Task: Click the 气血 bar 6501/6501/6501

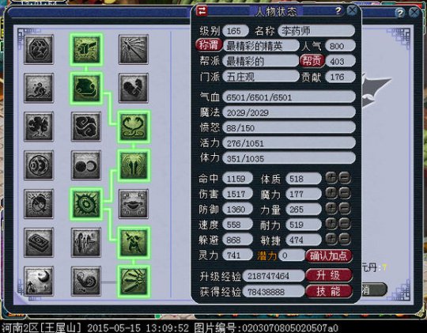Action: (x=289, y=97)
